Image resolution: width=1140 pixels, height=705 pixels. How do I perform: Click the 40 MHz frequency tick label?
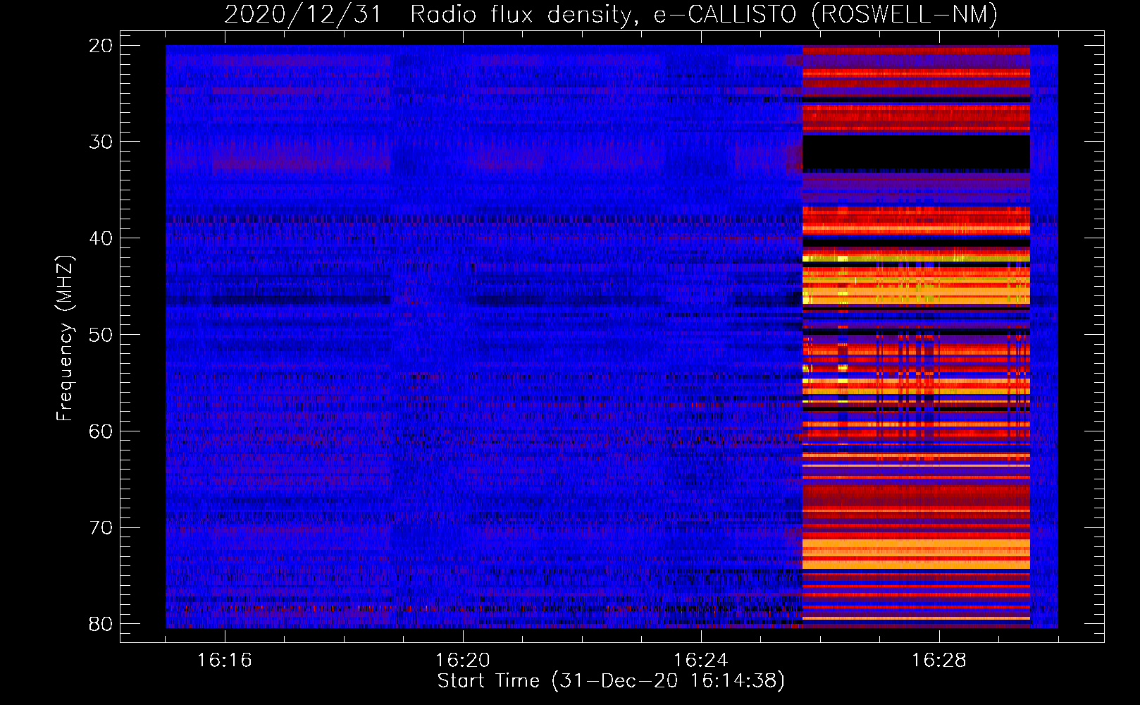tap(101, 238)
